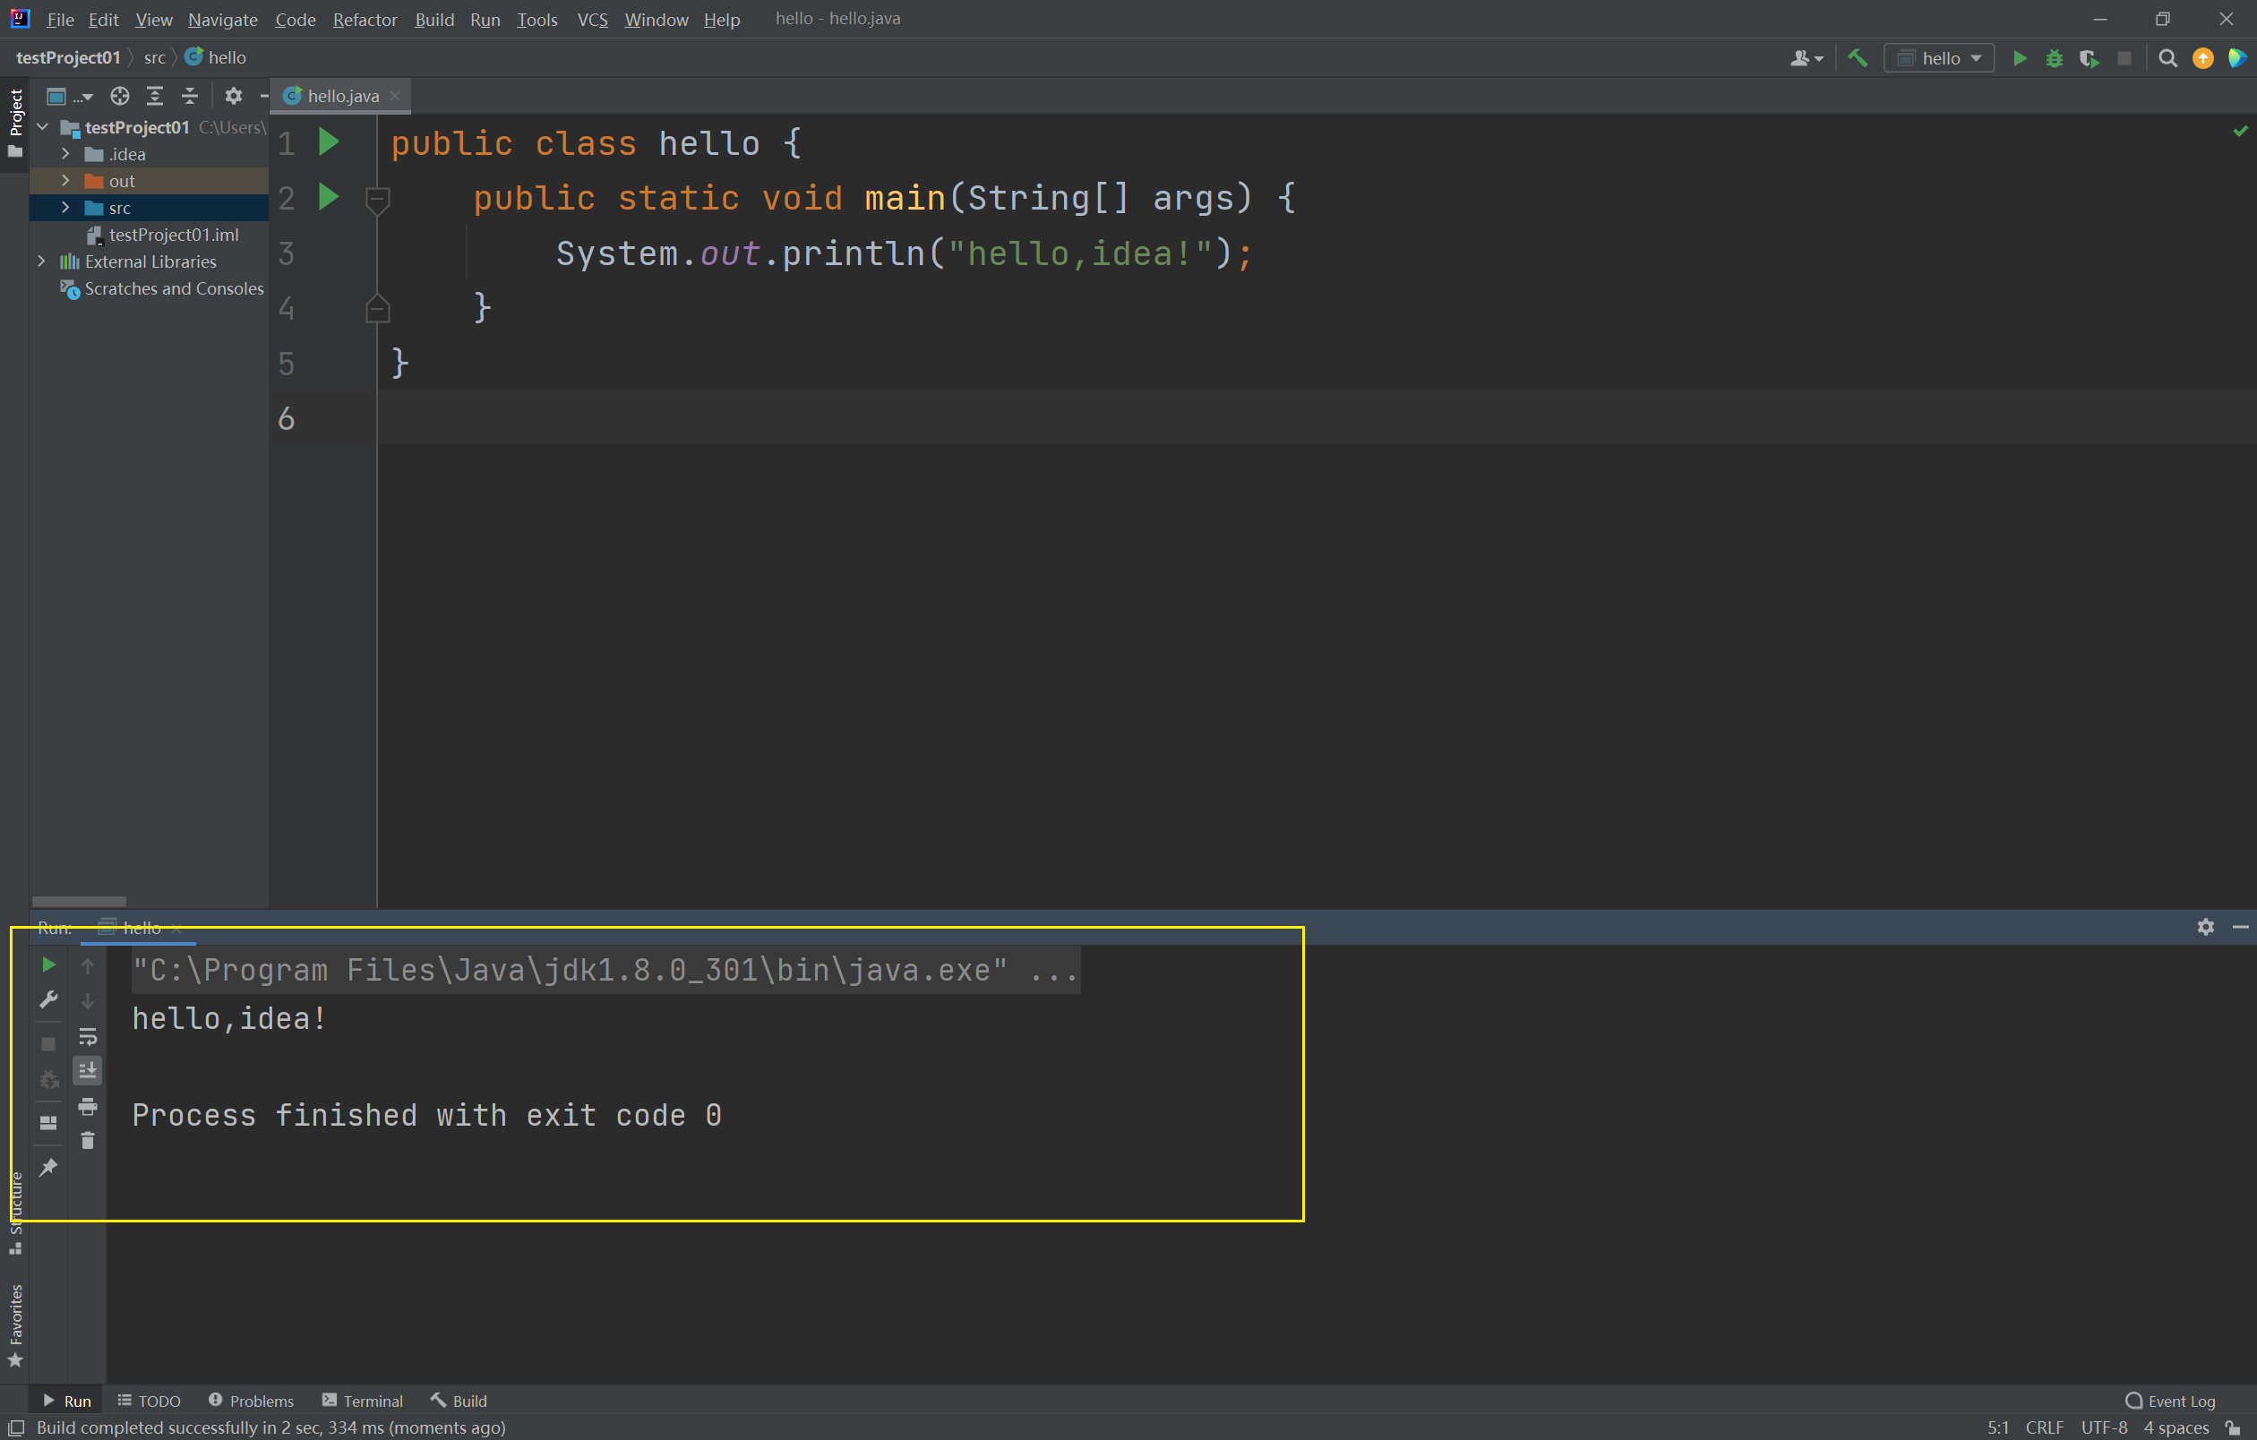
Task: Expand External Libraries node
Action: (x=41, y=261)
